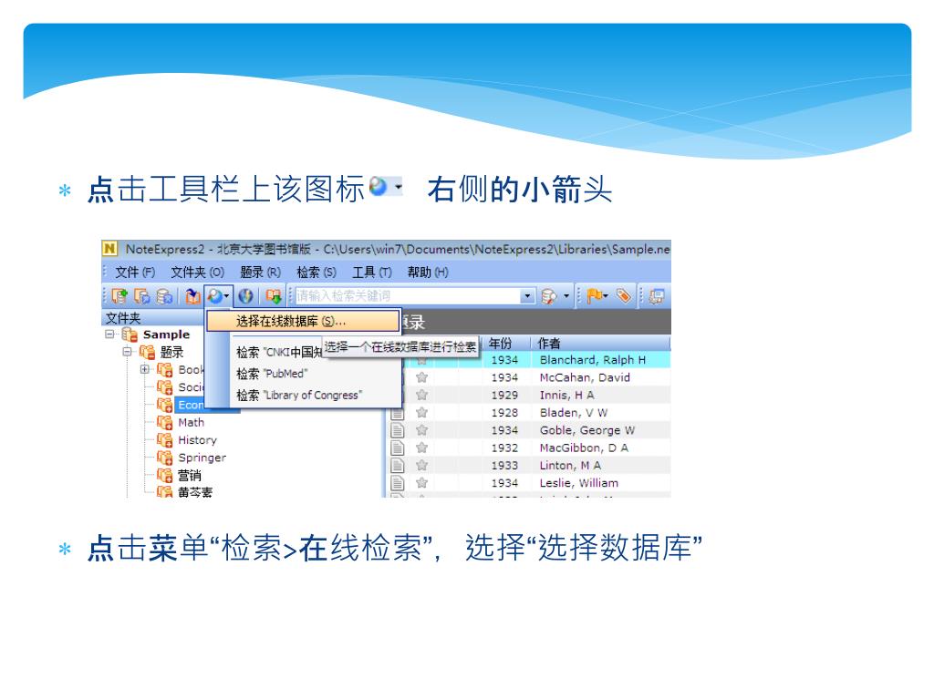The image size is (934, 700).
Task: Click the Sample database icon in tree
Action: 130,334
